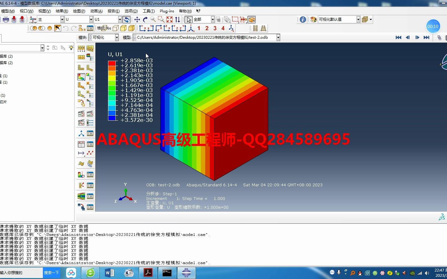Open the 动画(A) menu
Viewport: 447px width, 279px height.
point(96,11)
